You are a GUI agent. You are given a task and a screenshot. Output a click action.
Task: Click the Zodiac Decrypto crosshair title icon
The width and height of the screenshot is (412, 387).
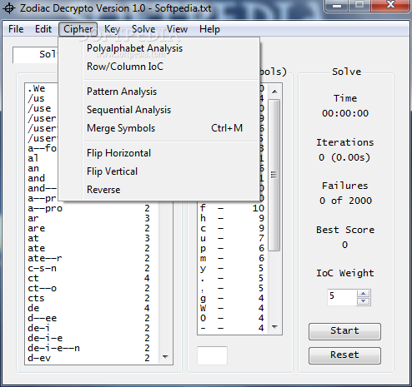9,8
